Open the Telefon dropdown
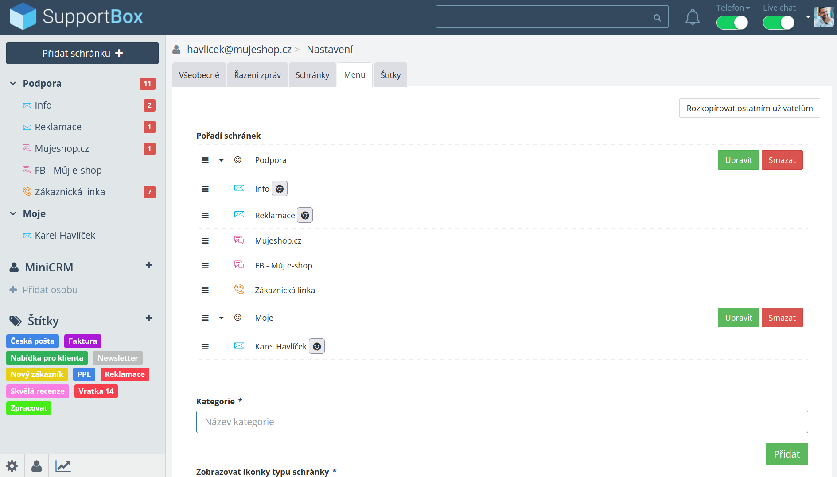This screenshot has height=477, width=837. [733, 8]
